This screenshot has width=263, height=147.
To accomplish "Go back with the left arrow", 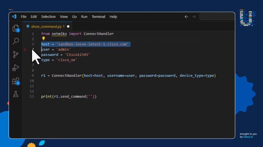I will click(186, 17).
